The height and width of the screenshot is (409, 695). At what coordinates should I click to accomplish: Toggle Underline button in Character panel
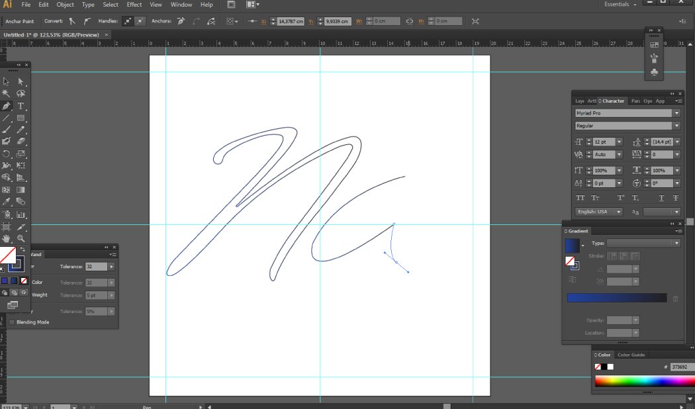point(661,198)
